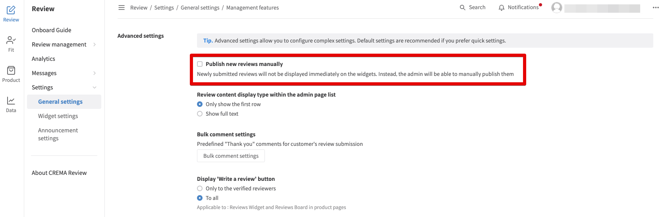Select Only to the verified reviewers
Screen dimensions: 664x217
pos(200,188)
